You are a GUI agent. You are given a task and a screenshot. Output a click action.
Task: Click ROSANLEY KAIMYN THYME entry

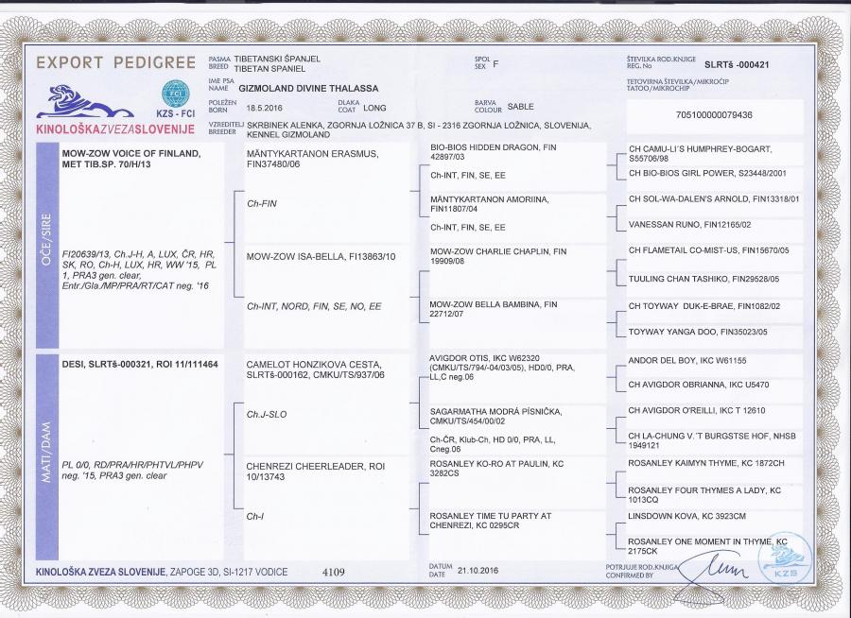[x=705, y=463]
